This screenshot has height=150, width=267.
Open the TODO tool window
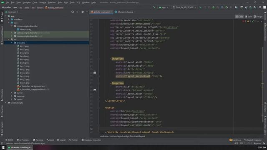pyautogui.click(x=9, y=140)
